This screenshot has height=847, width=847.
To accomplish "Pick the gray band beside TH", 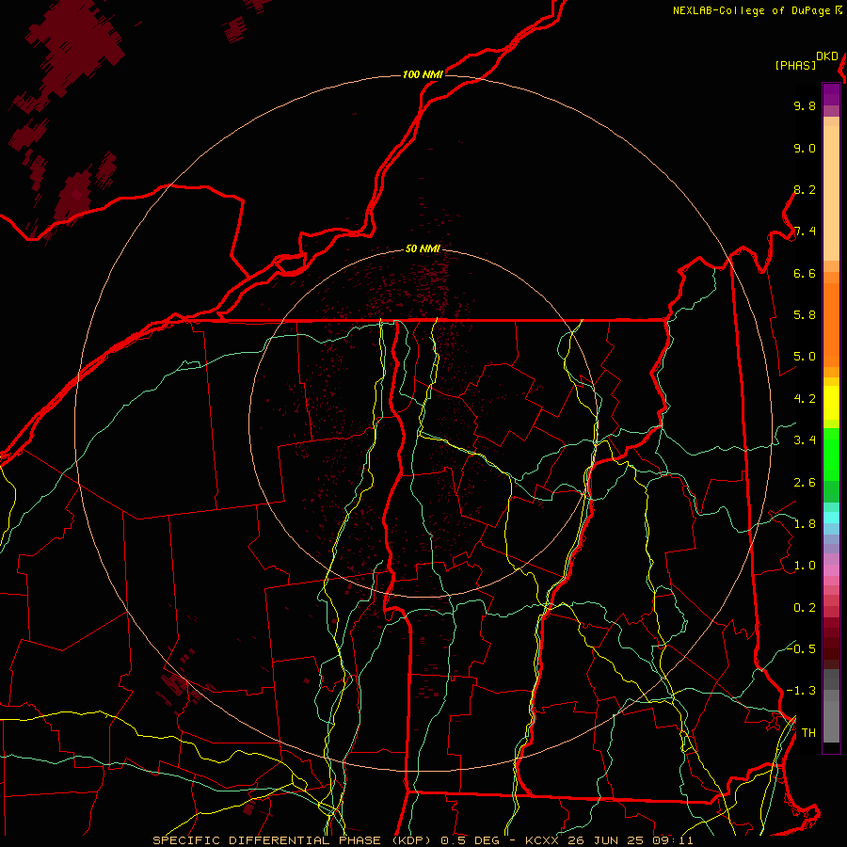I will 831,721.
